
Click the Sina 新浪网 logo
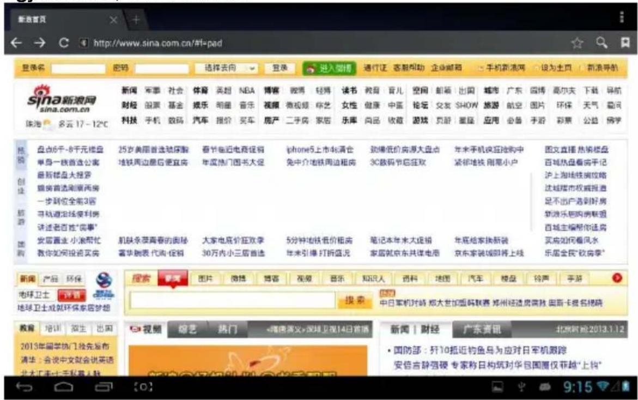click(62, 99)
